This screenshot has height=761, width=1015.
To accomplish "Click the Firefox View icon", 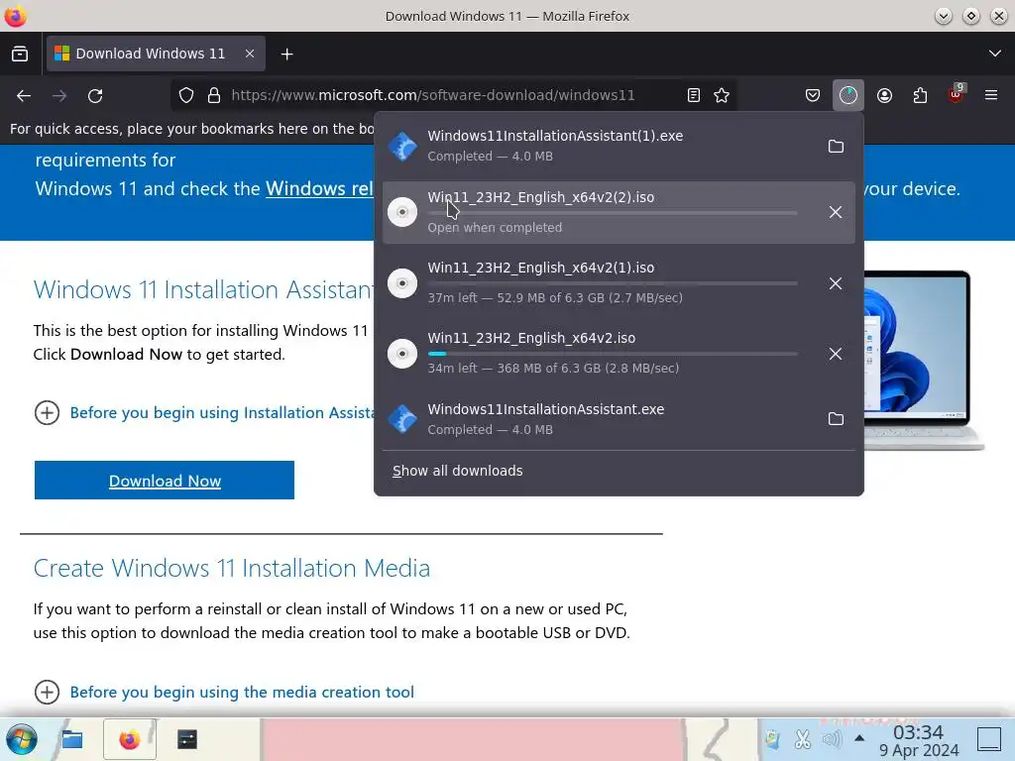I will (x=20, y=54).
